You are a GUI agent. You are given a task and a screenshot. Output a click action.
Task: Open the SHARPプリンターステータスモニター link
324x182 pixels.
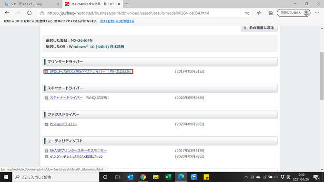pos(78,151)
